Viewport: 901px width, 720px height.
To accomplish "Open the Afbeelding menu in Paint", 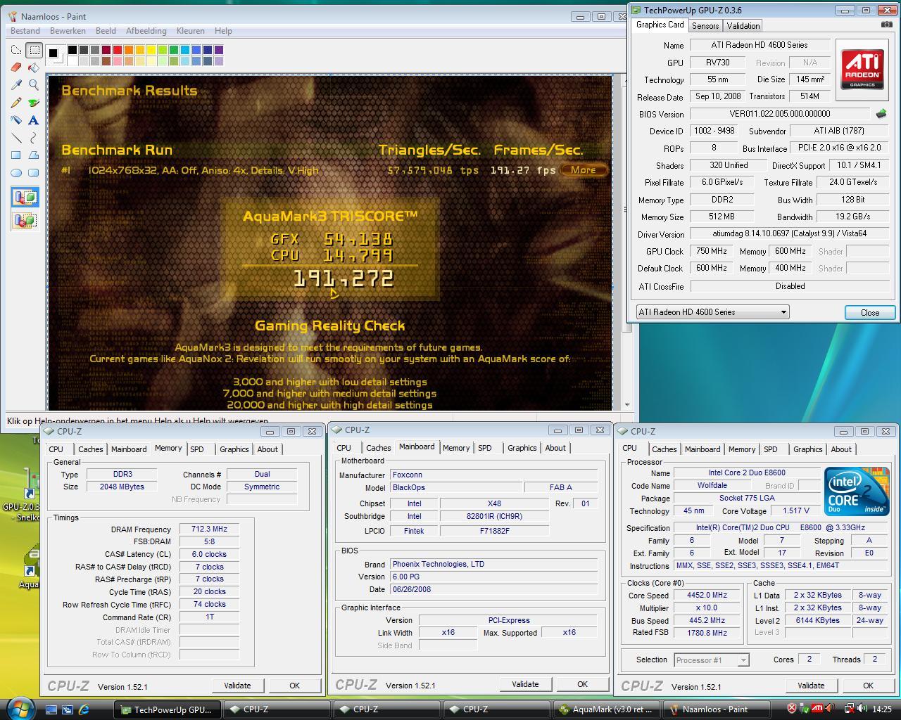I will pyautogui.click(x=146, y=31).
